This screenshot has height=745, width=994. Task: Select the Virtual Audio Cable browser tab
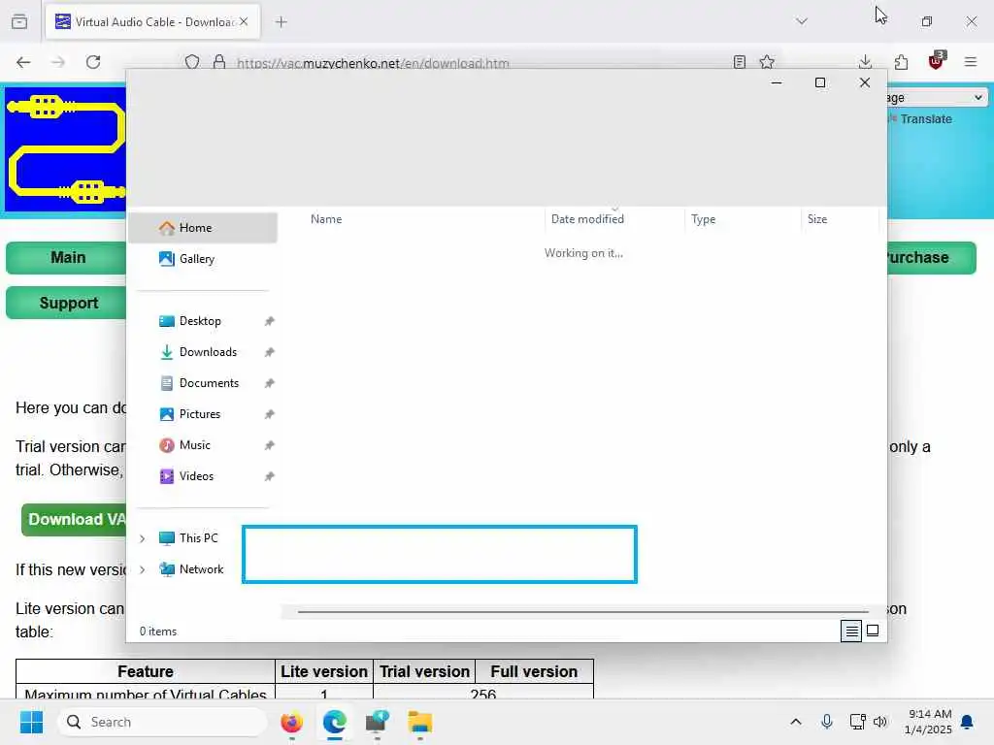tap(152, 21)
